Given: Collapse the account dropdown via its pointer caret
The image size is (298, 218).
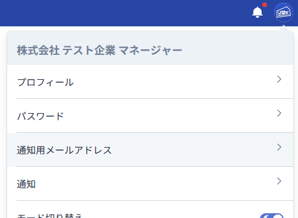Looking at the screenshot, I should coord(284,28).
